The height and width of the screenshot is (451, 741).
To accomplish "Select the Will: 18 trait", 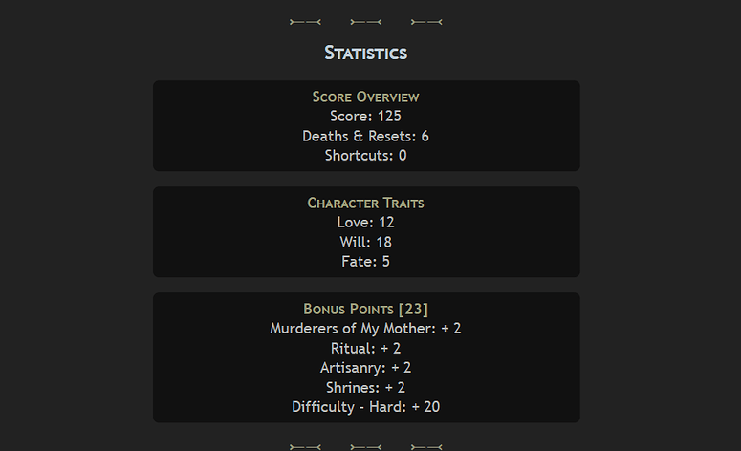I will pos(366,243).
